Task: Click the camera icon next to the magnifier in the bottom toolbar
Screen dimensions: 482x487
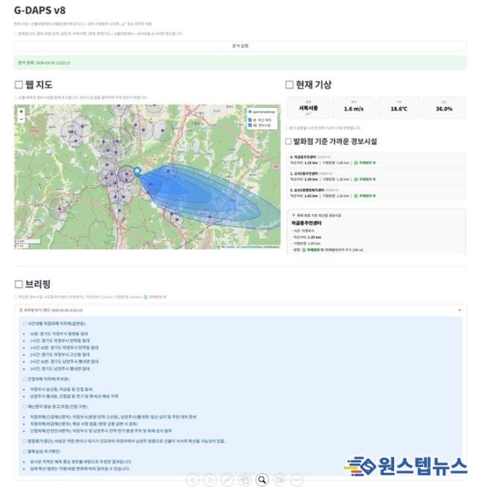Action: point(279,480)
